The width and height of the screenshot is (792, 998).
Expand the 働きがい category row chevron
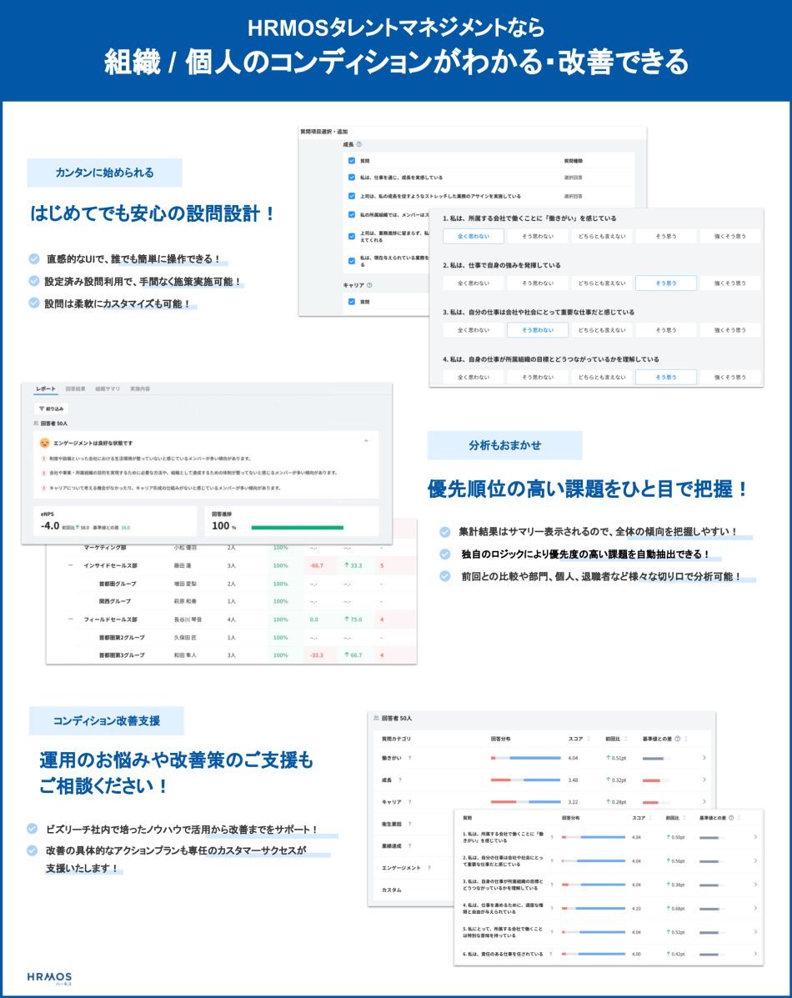[x=704, y=758]
